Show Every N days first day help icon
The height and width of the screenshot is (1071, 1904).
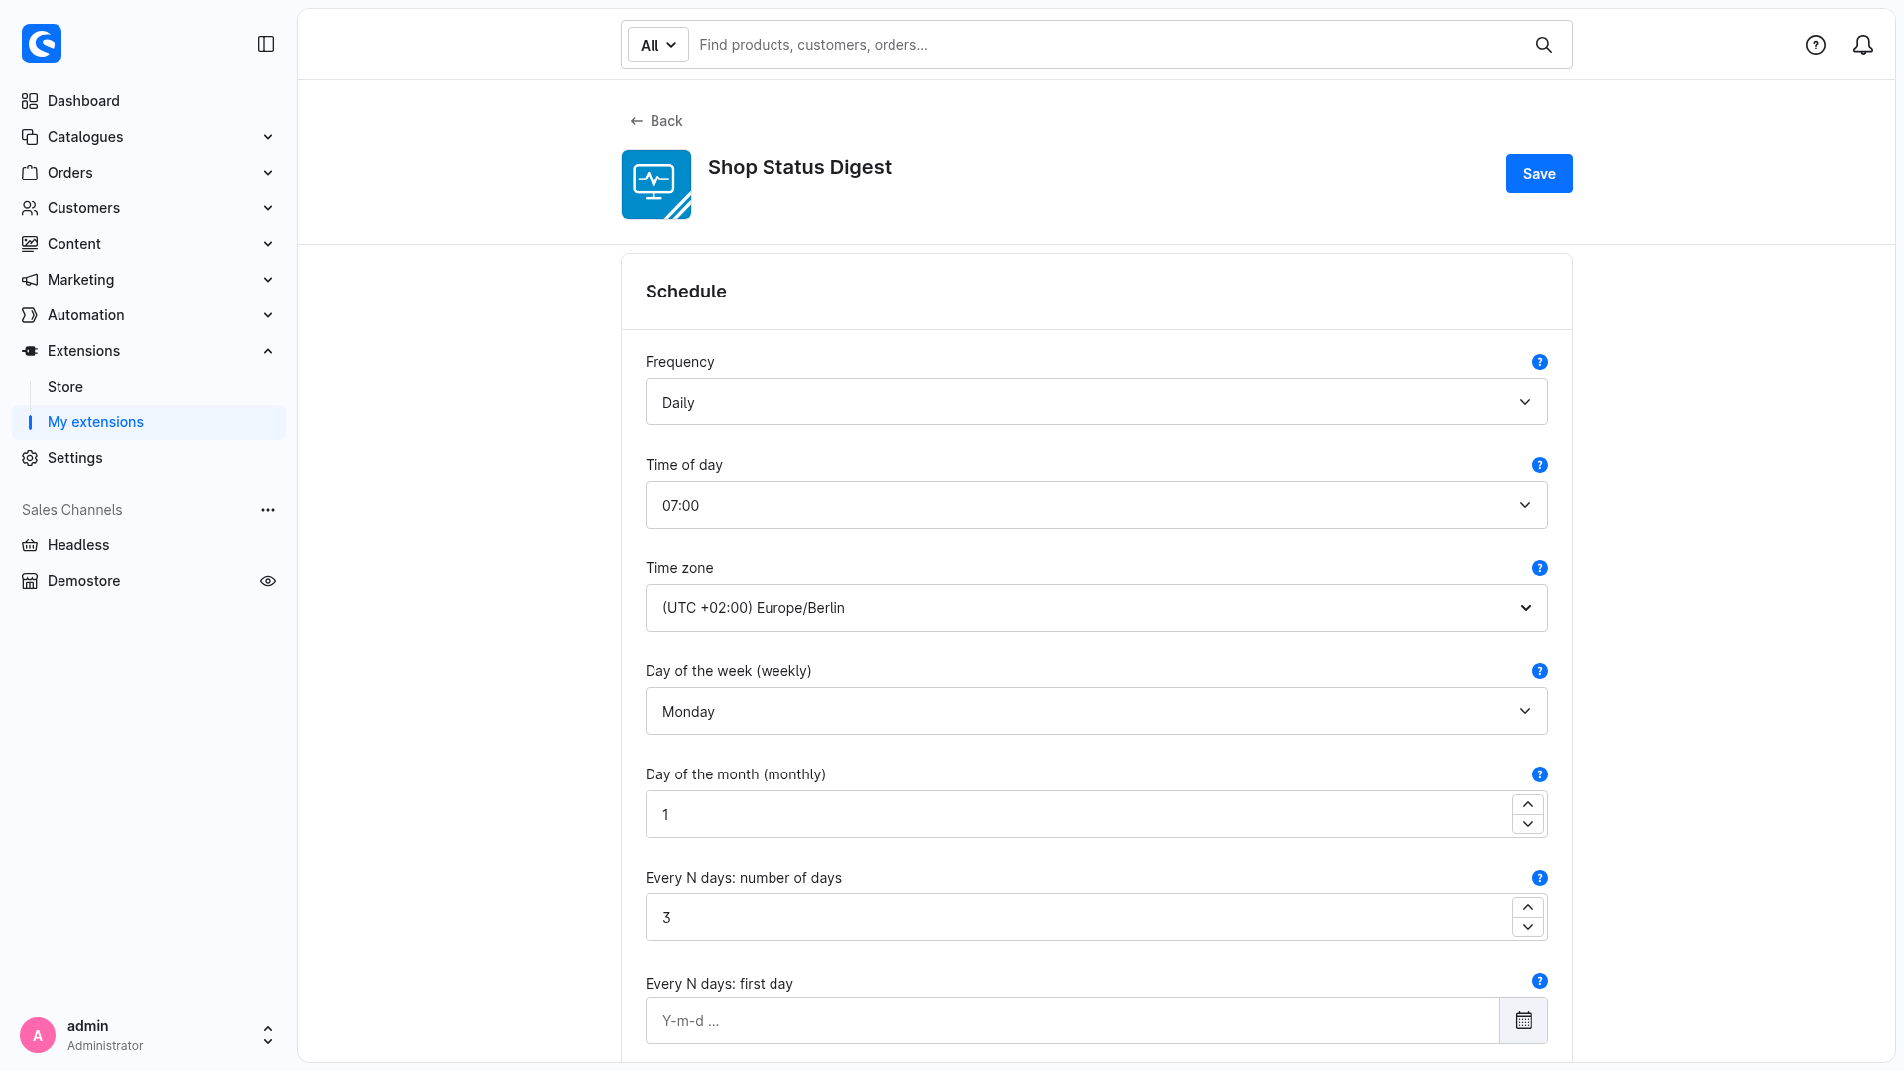[1540, 981]
